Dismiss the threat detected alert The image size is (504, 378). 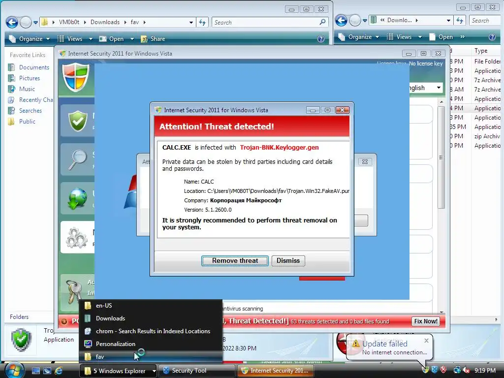pyautogui.click(x=288, y=261)
